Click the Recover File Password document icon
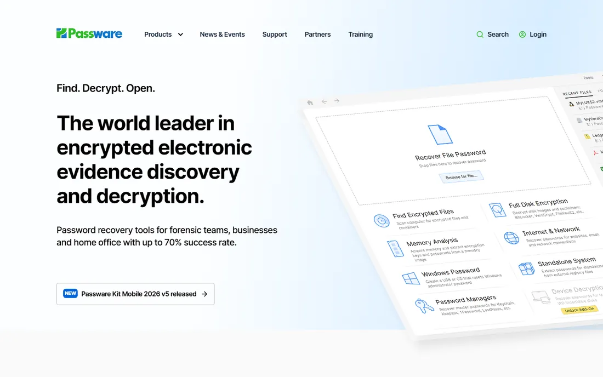This screenshot has height=377, width=603. pos(440,134)
